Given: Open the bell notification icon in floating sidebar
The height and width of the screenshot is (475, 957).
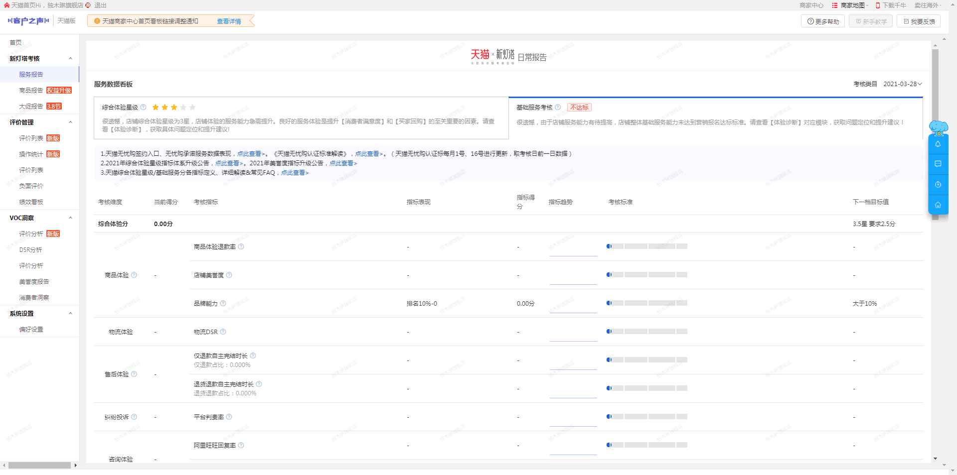Looking at the screenshot, I should (938, 144).
